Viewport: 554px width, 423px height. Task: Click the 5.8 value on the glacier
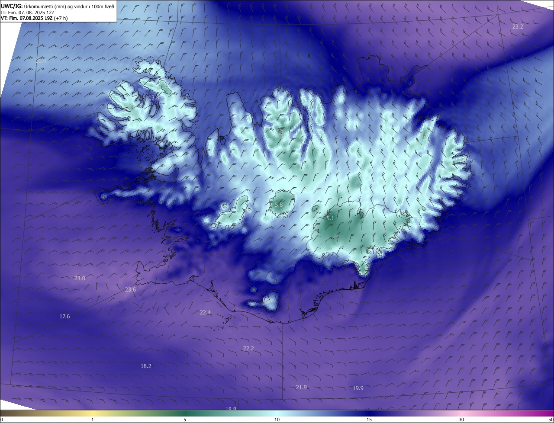[x=278, y=205]
